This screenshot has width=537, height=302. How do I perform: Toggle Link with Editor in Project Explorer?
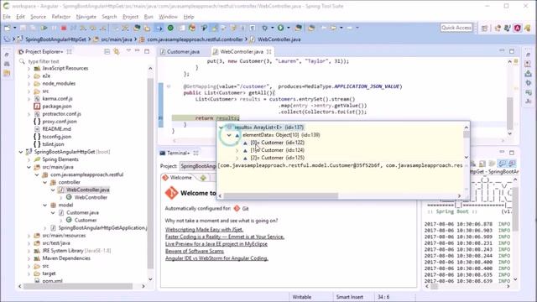pyautogui.click(x=117, y=52)
